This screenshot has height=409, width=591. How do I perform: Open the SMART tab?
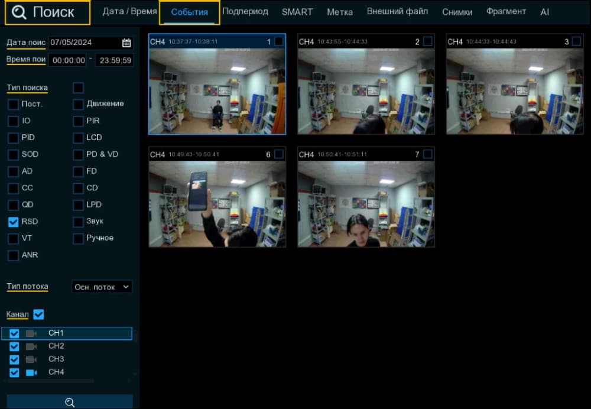click(x=297, y=12)
